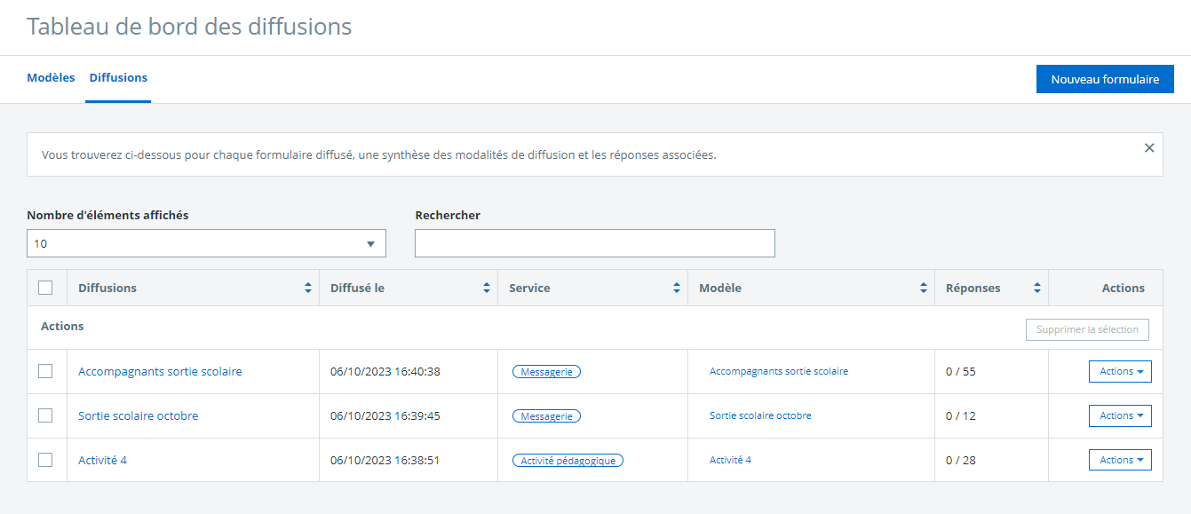Dismiss the info banner with the X icon
The width and height of the screenshot is (1191, 514).
tap(1149, 148)
